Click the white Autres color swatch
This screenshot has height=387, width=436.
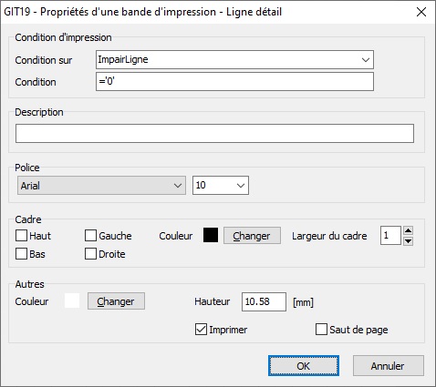(72, 300)
